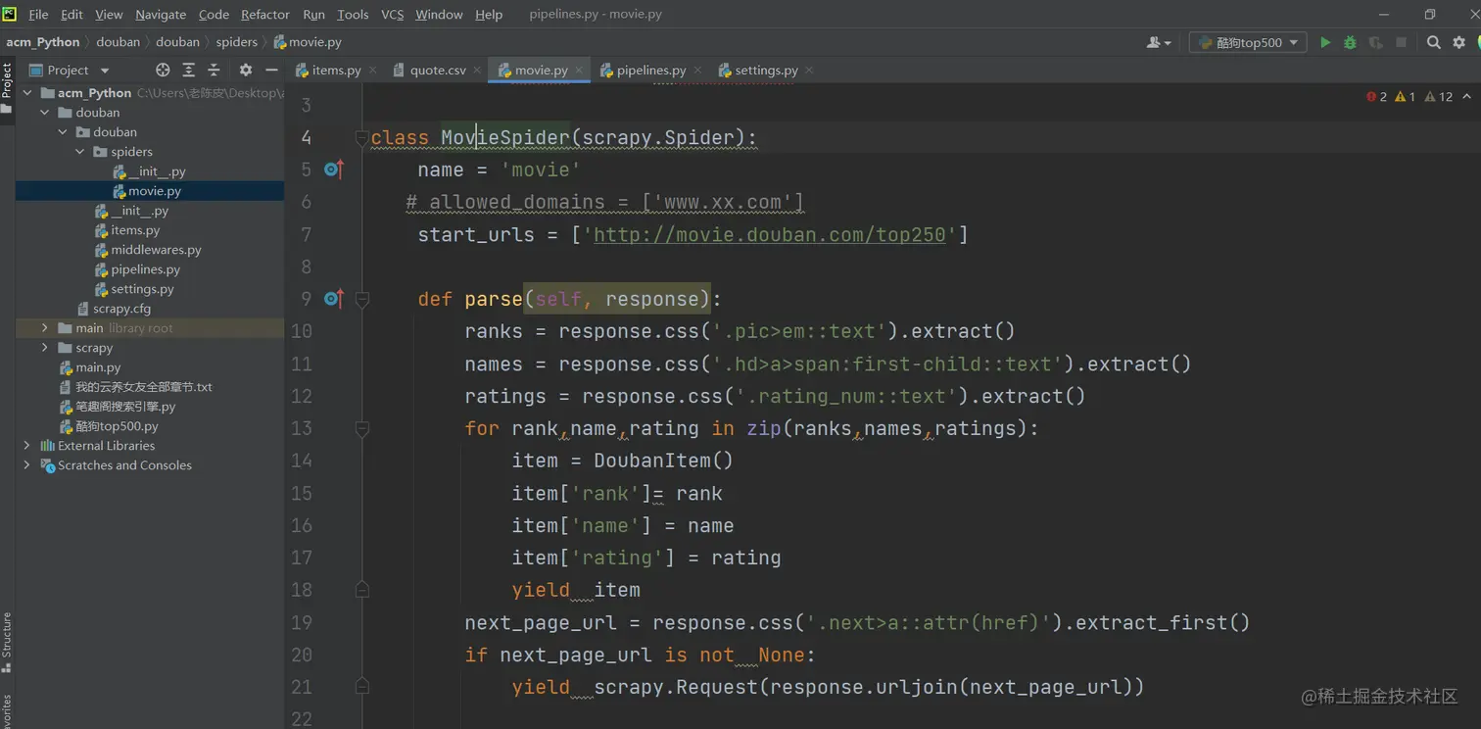This screenshot has height=729, width=1481.
Task: Select 笔趣阁搜索引擎.py in the project tree
Action: click(x=118, y=407)
